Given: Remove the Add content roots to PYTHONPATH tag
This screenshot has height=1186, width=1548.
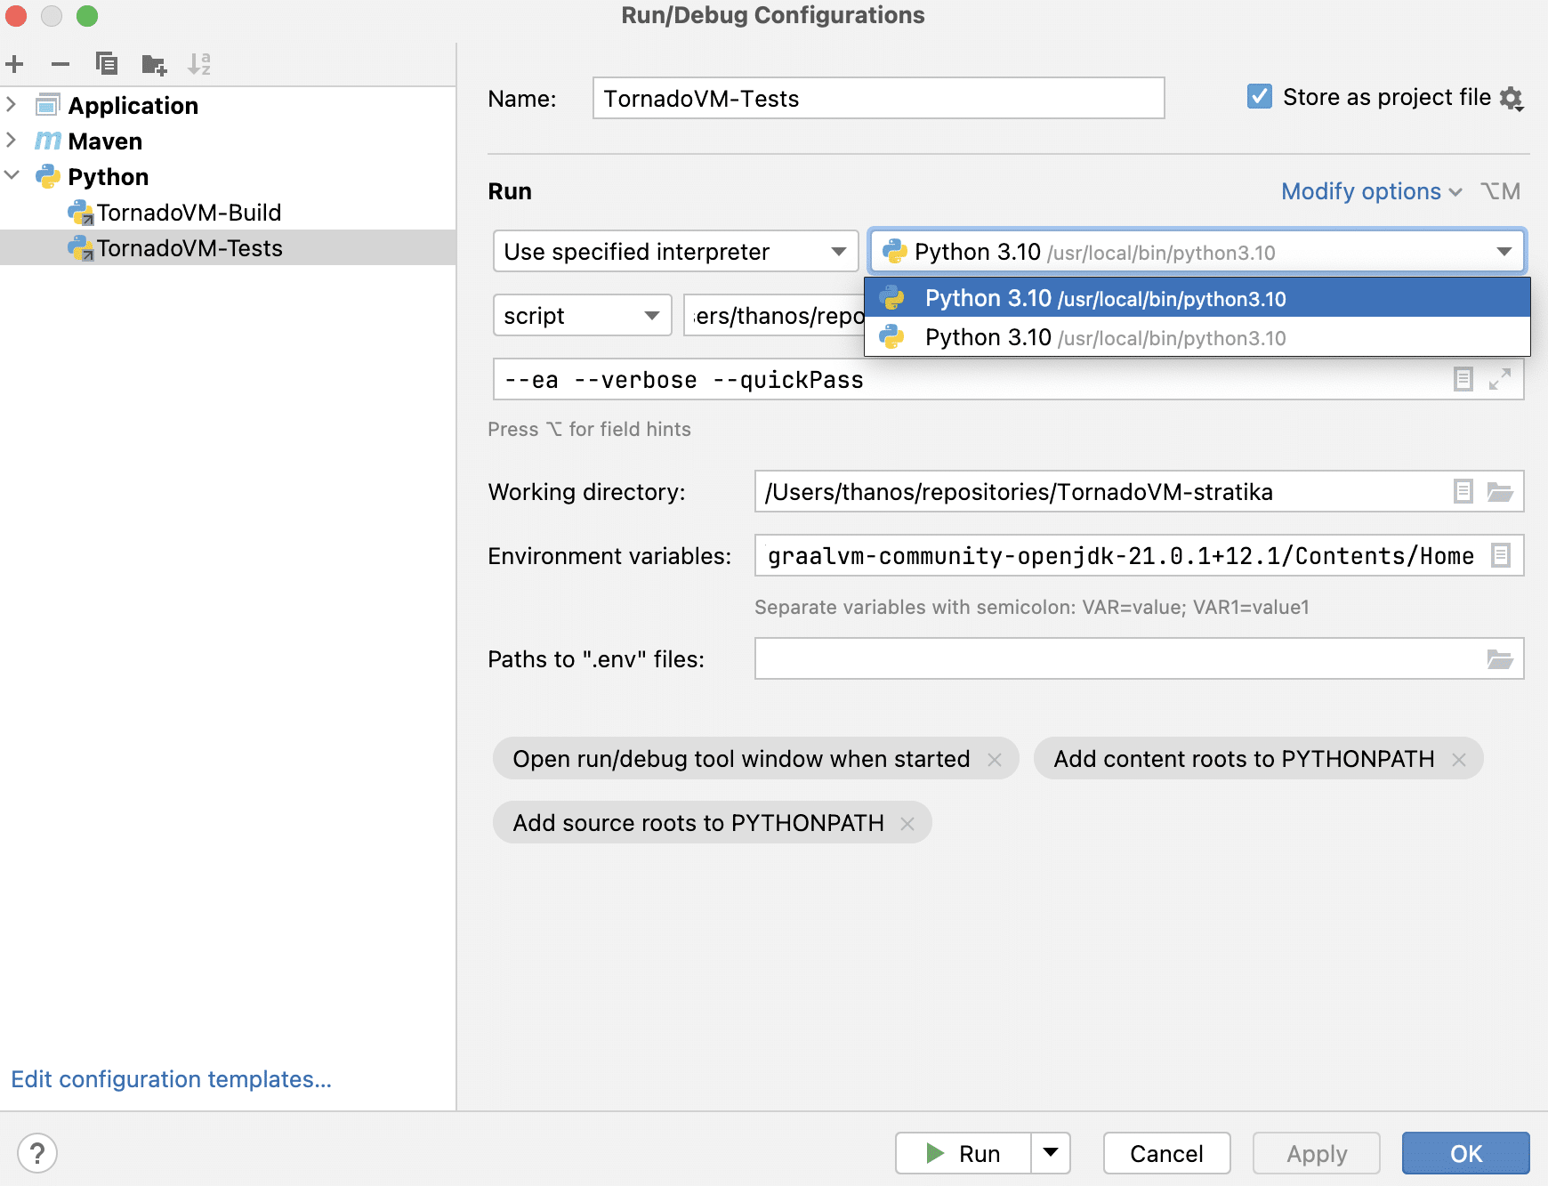Looking at the screenshot, I should [x=1458, y=759].
